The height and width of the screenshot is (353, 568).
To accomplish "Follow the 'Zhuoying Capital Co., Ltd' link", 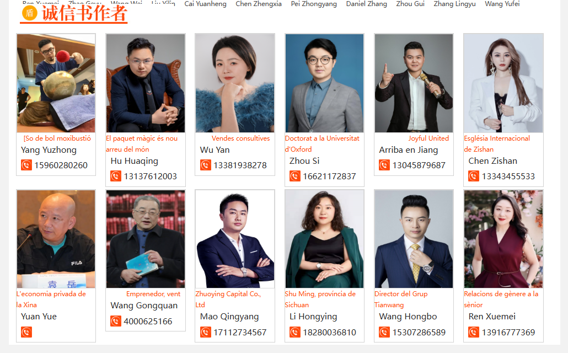I will 228,299.
